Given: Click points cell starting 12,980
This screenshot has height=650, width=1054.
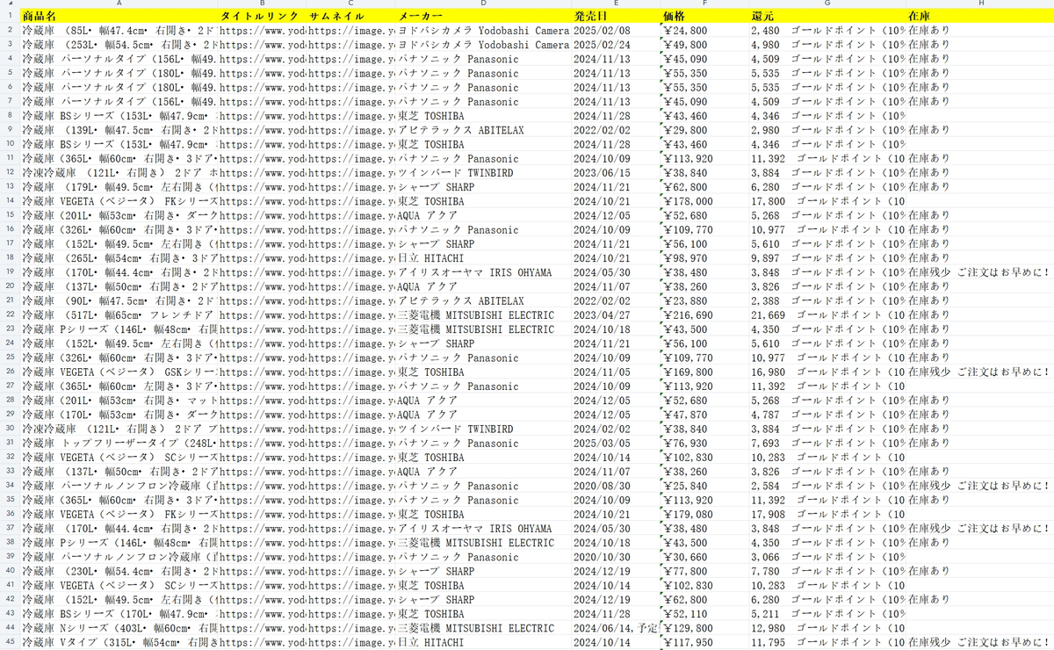Looking at the screenshot, I should [827, 628].
